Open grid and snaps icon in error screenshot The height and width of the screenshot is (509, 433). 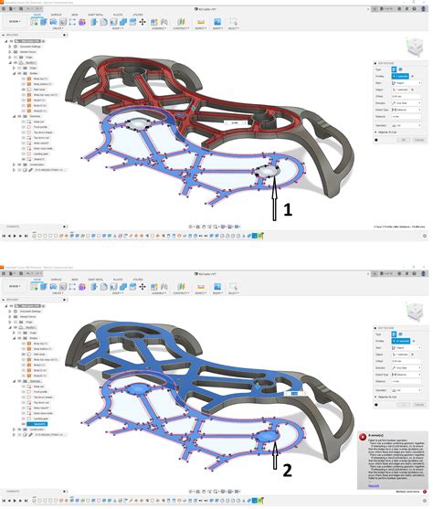[230, 492]
